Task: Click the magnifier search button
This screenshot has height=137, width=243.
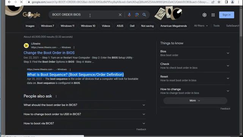Action: pos(144,15)
